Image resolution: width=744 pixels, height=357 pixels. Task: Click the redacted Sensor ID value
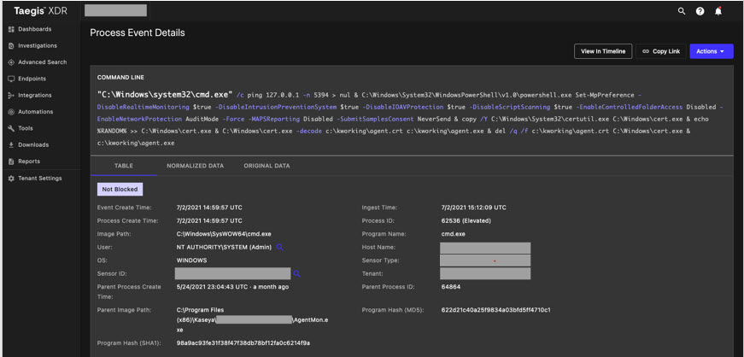[232, 273]
